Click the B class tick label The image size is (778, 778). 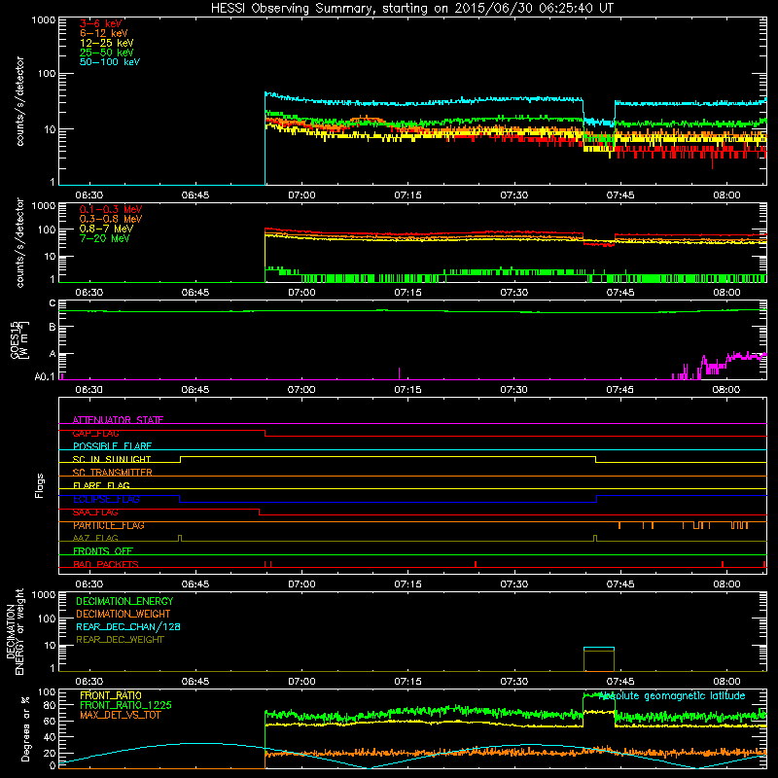(x=53, y=327)
